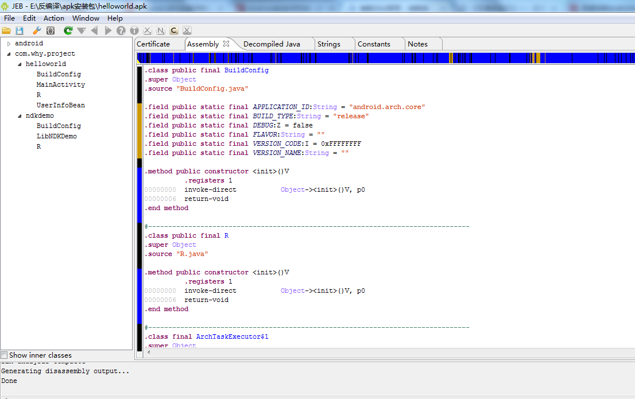Click the FLAVOR field name
The height and width of the screenshot is (399, 635).
click(265, 134)
